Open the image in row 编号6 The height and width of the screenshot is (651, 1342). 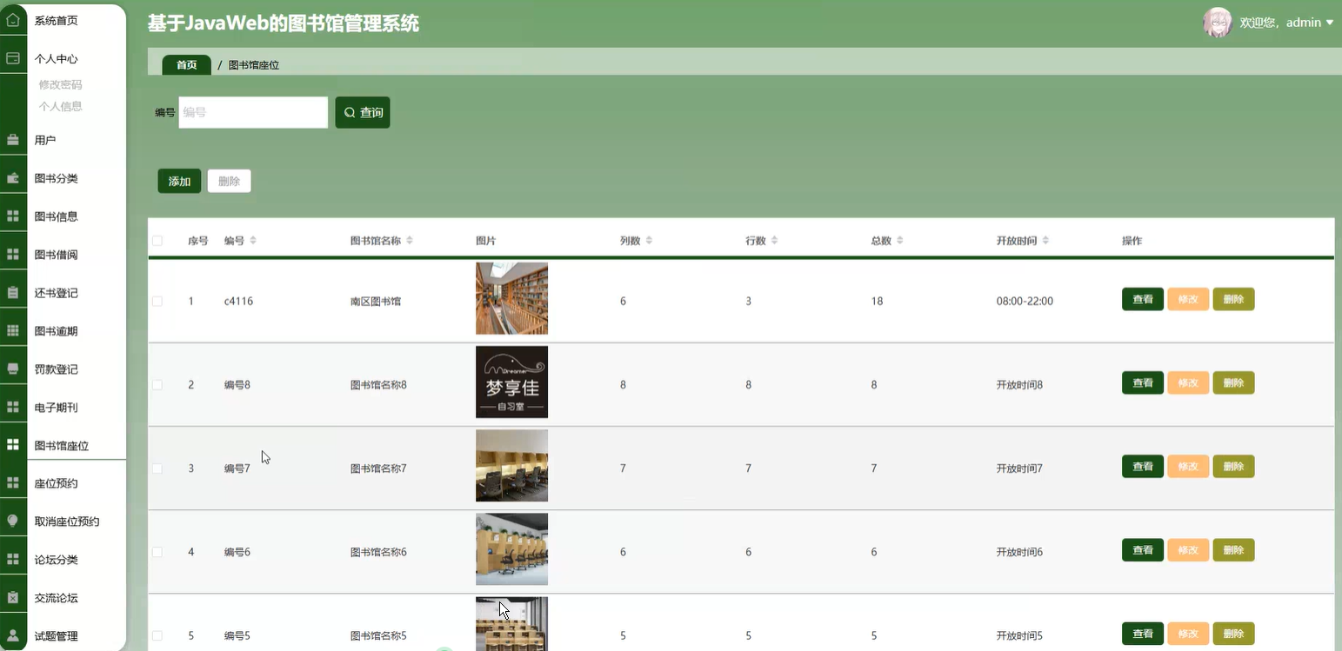[x=511, y=549]
